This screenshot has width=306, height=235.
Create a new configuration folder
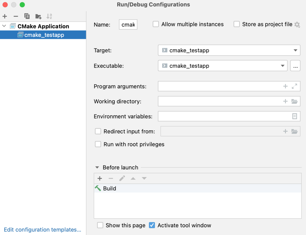[38, 16]
